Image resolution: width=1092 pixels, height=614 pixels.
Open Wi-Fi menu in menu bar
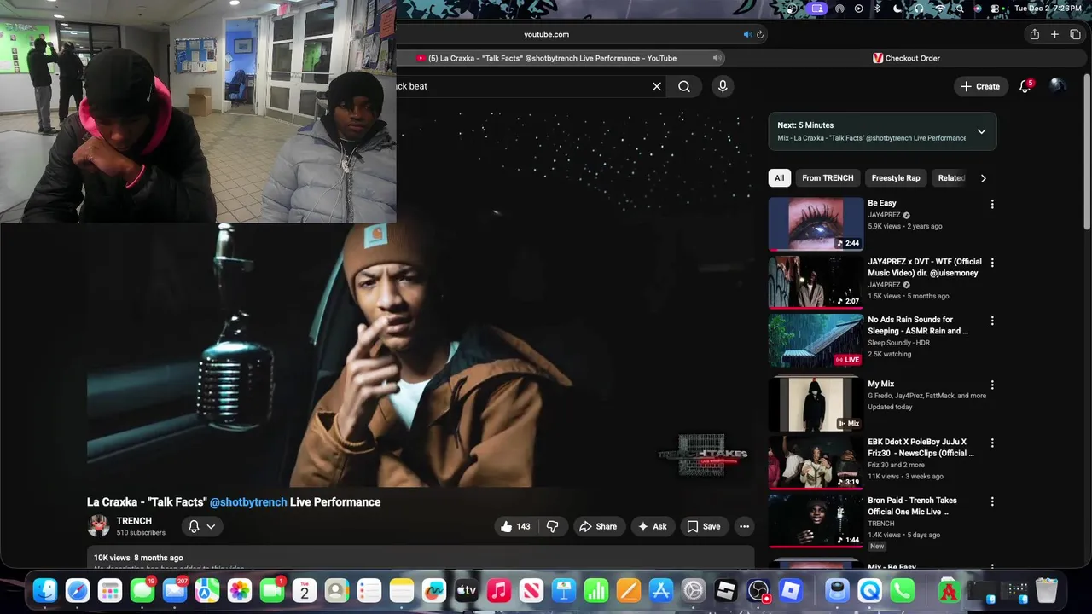point(939,9)
